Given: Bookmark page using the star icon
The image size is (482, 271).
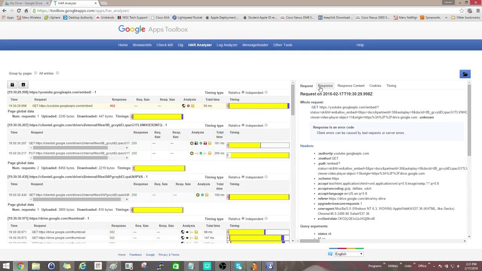Looking at the screenshot, I should pyautogui.click(x=462, y=11).
